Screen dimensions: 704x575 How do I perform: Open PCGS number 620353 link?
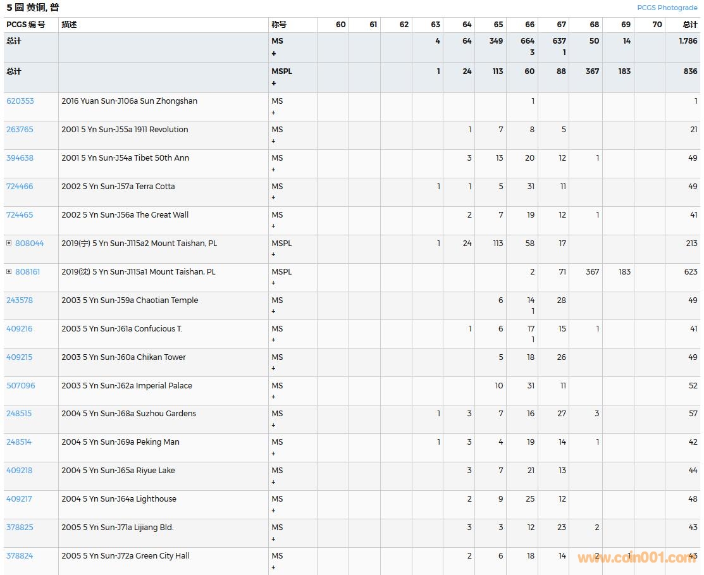(x=20, y=101)
